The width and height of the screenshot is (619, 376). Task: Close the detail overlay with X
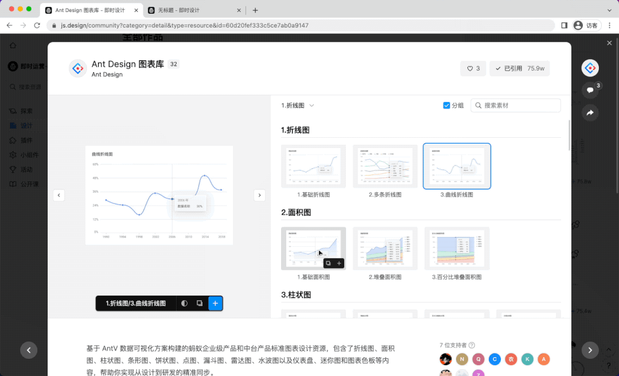(609, 43)
